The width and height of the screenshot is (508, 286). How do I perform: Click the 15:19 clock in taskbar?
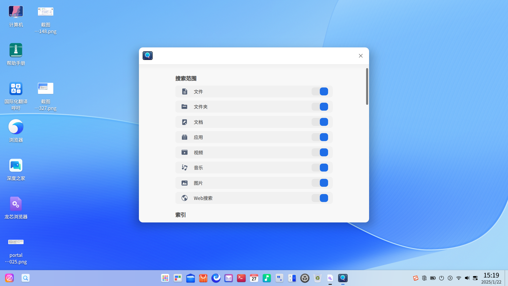(491, 275)
